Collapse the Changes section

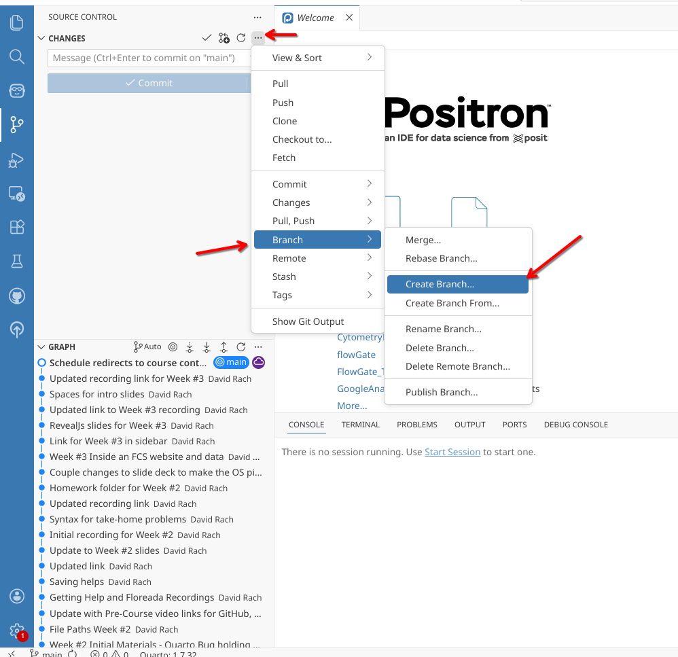(41, 39)
